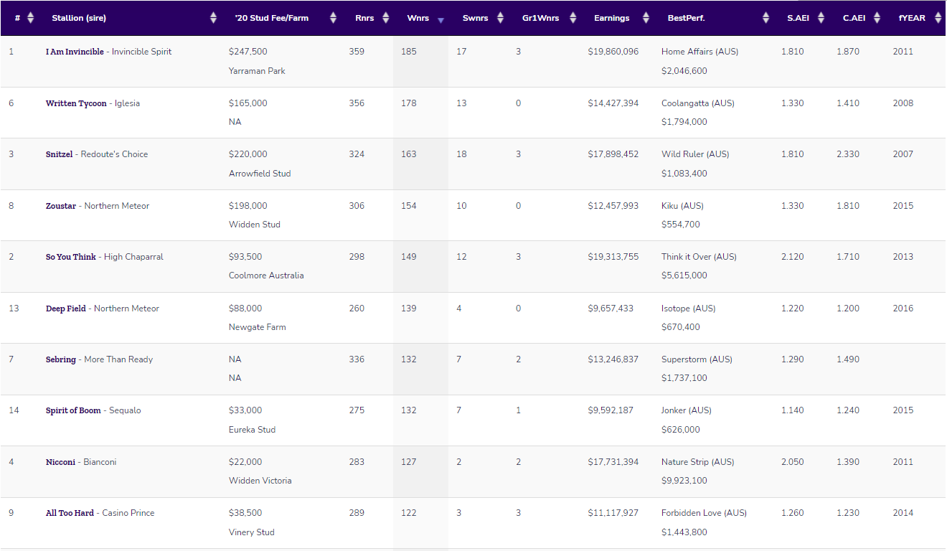Sort by Gr1Wnrs using its arrows

tap(573, 18)
